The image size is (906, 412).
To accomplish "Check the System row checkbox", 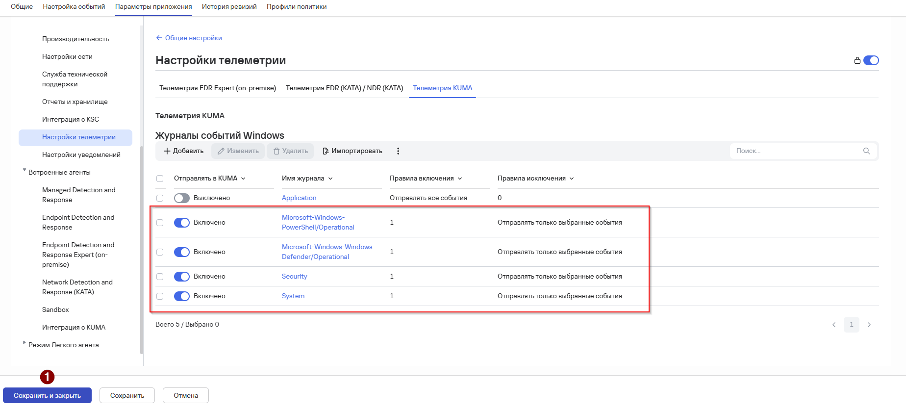I will [160, 296].
